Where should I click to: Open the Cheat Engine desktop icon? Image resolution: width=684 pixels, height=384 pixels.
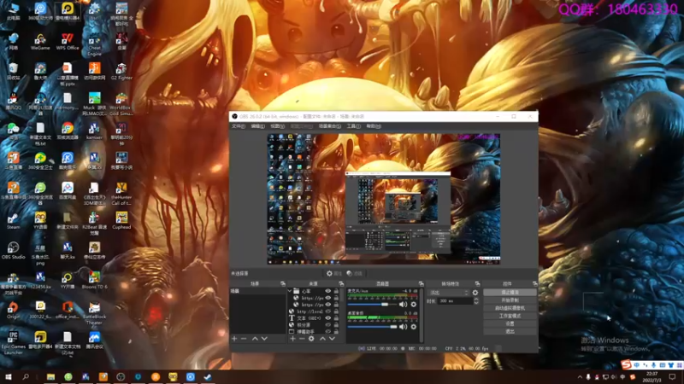(x=94, y=45)
